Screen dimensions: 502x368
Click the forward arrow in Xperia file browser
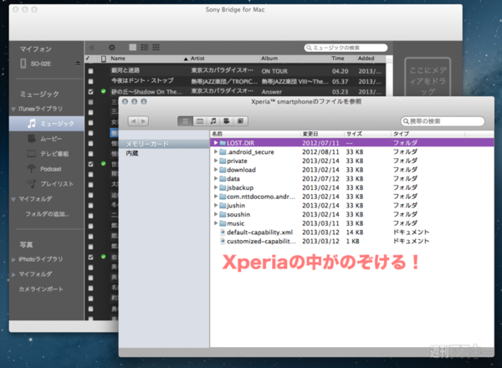tap(143, 121)
